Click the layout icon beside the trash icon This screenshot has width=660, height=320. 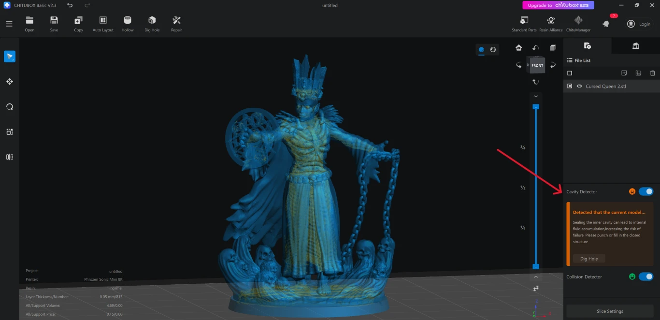point(638,73)
